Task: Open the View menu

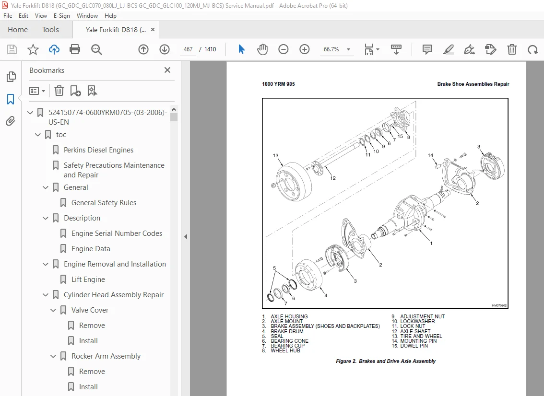Action: point(41,16)
